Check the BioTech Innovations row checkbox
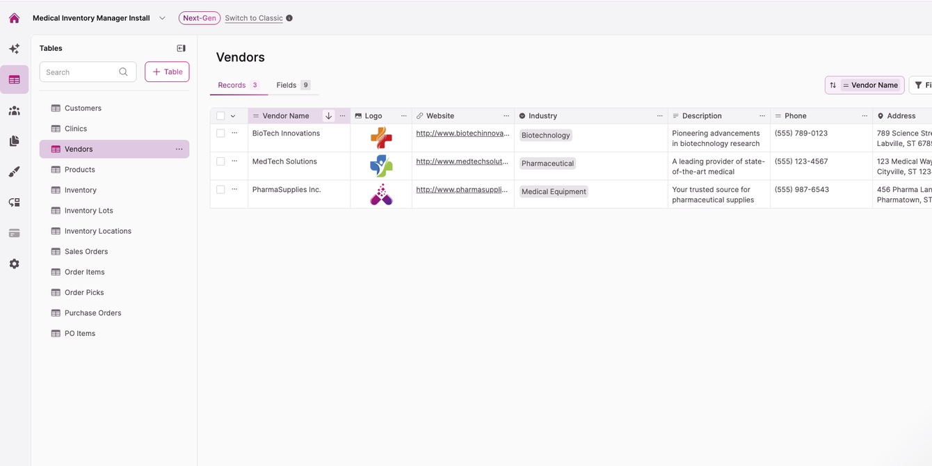 pyautogui.click(x=220, y=133)
